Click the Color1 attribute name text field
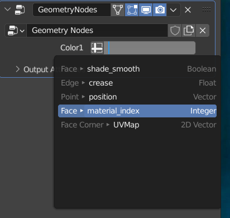The image size is (230, 218). click(x=150, y=48)
